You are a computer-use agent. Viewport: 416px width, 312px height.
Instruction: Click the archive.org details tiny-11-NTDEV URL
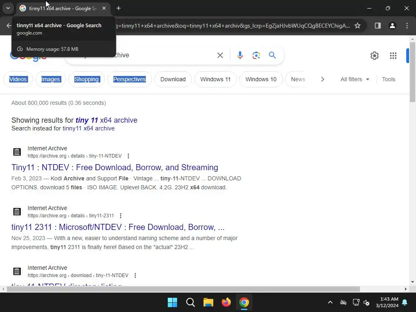(75, 156)
